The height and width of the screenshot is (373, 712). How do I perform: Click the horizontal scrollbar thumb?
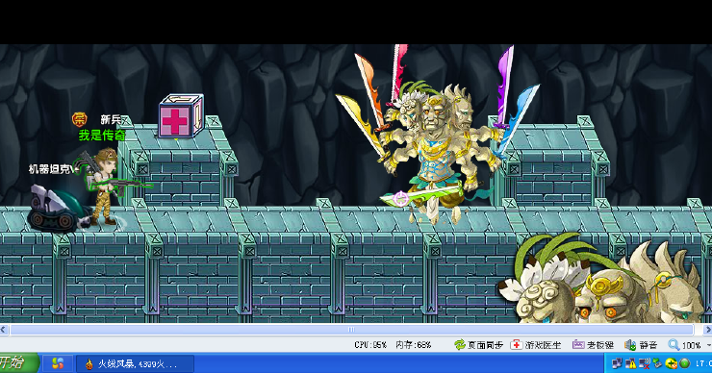[351, 330]
